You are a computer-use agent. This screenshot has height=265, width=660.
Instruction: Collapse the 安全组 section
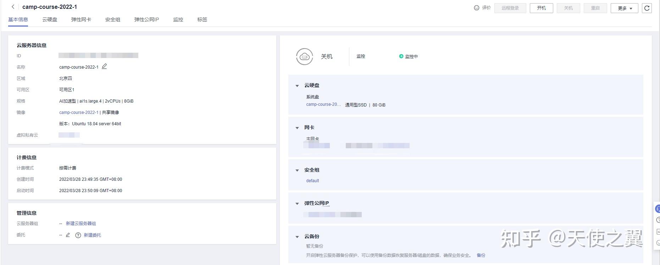pyautogui.click(x=297, y=170)
